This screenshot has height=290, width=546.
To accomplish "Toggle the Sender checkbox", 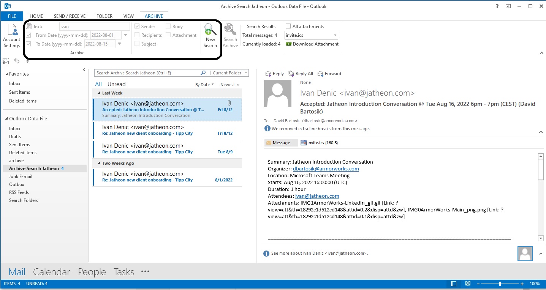I will (137, 27).
